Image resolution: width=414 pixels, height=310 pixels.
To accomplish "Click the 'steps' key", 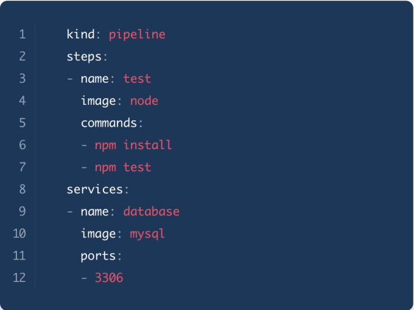I will pyautogui.click(x=84, y=57).
